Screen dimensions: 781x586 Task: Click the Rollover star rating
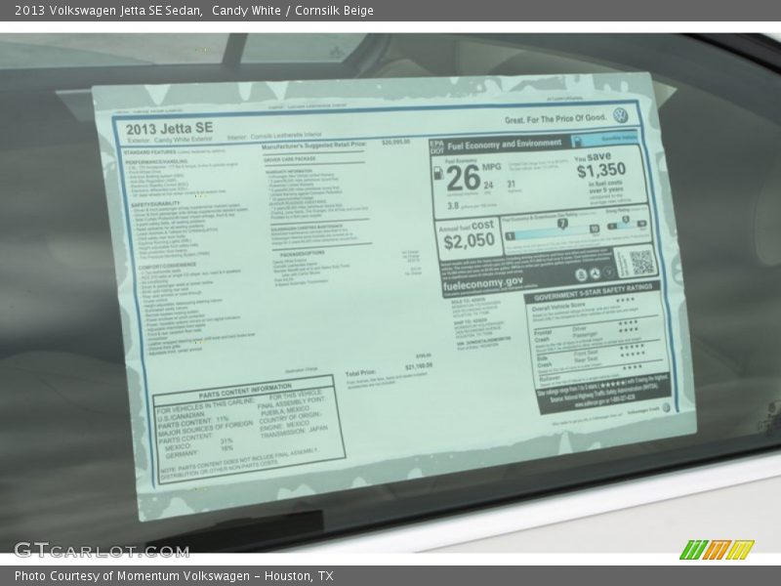[x=630, y=368]
